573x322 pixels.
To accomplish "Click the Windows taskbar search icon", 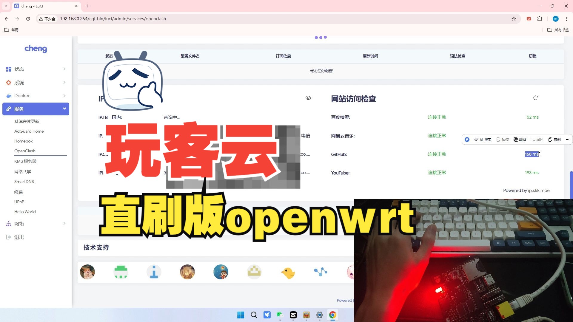I will pos(254,315).
